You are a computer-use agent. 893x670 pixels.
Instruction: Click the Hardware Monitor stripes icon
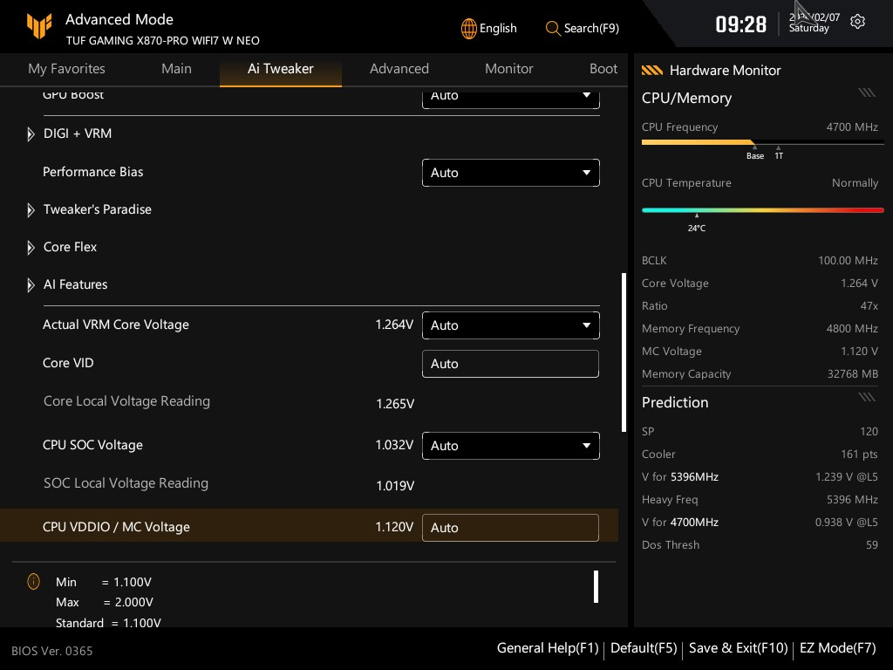652,71
